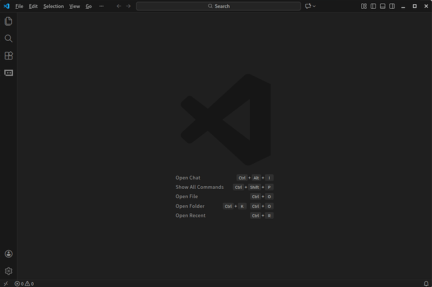Open the Remote Explorer view
The width and height of the screenshot is (432, 287).
click(x=9, y=73)
